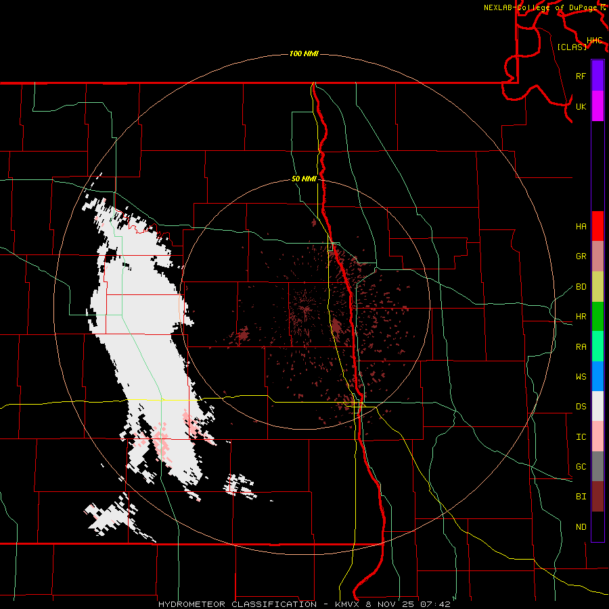The image size is (609, 609).
Task: Click the 'IC' legend label
Action: [x=581, y=437]
